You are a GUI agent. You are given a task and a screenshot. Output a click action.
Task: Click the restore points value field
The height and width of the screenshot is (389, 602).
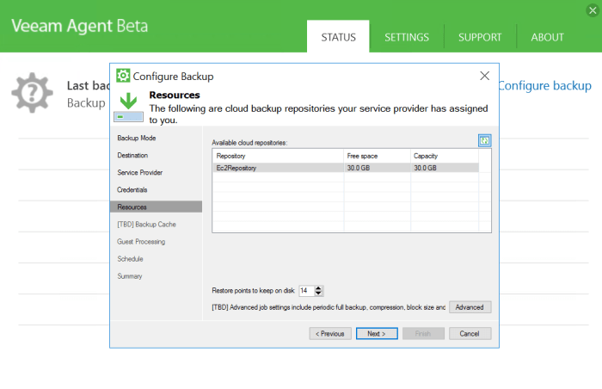(306, 291)
